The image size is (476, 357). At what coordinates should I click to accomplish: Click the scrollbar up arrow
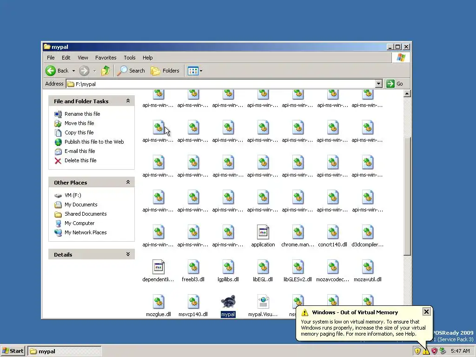coord(407,93)
